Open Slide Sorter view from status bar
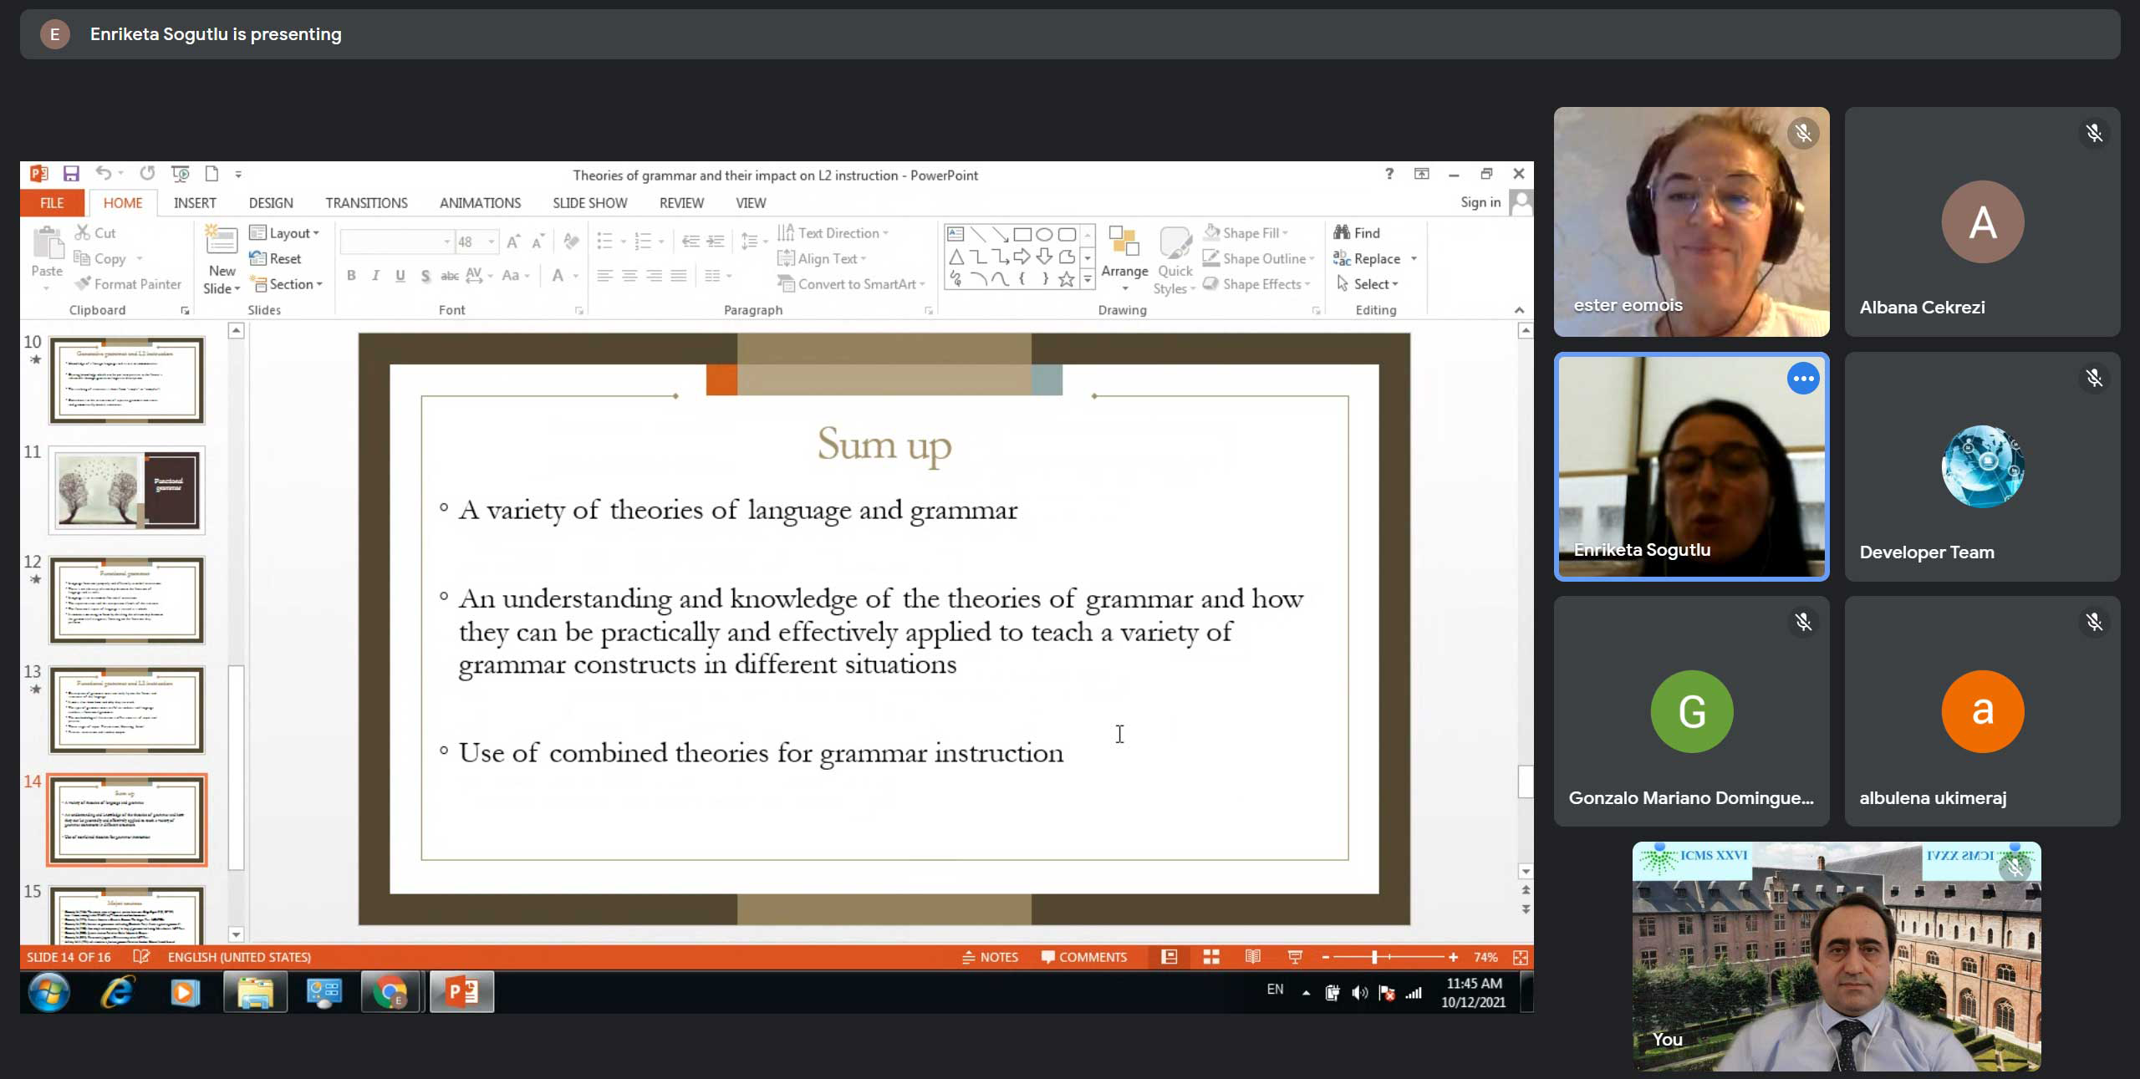Screen dimensions: 2140x1079 (1211, 957)
